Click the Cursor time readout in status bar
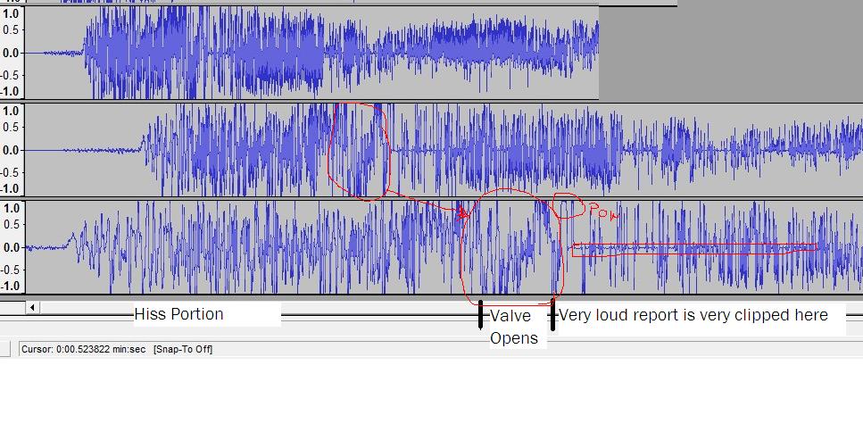Viewport: 863px width, 432px height. point(83,349)
